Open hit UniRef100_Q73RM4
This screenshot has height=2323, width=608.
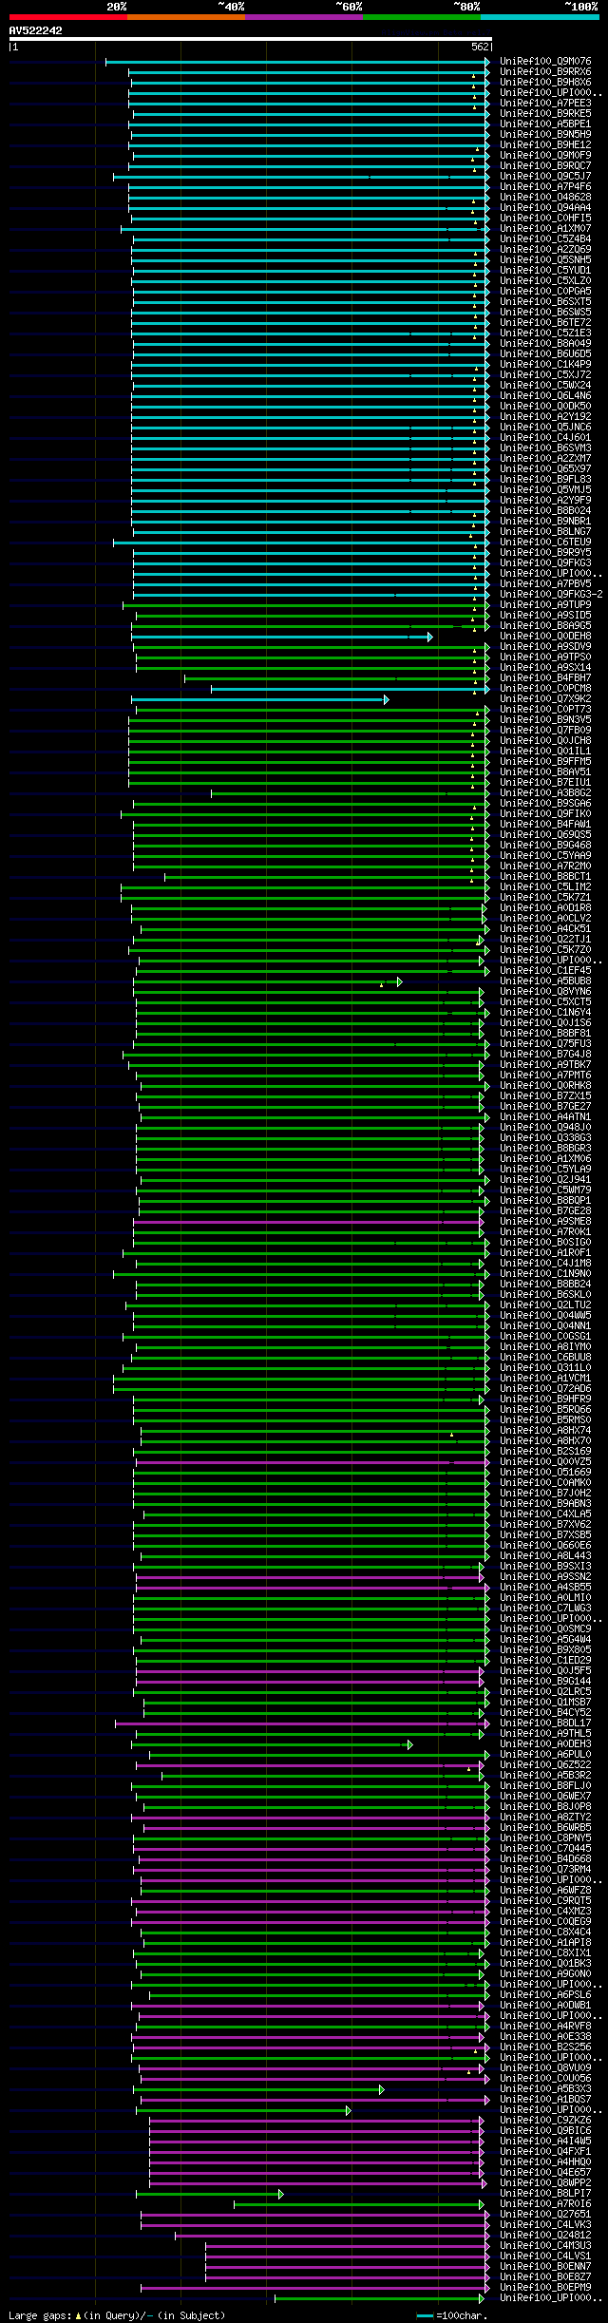point(545,1870)
